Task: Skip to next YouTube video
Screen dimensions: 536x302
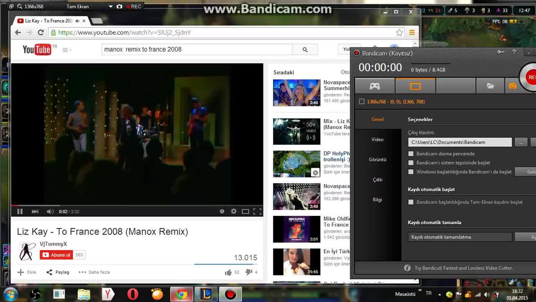Action: coord(35,212)
